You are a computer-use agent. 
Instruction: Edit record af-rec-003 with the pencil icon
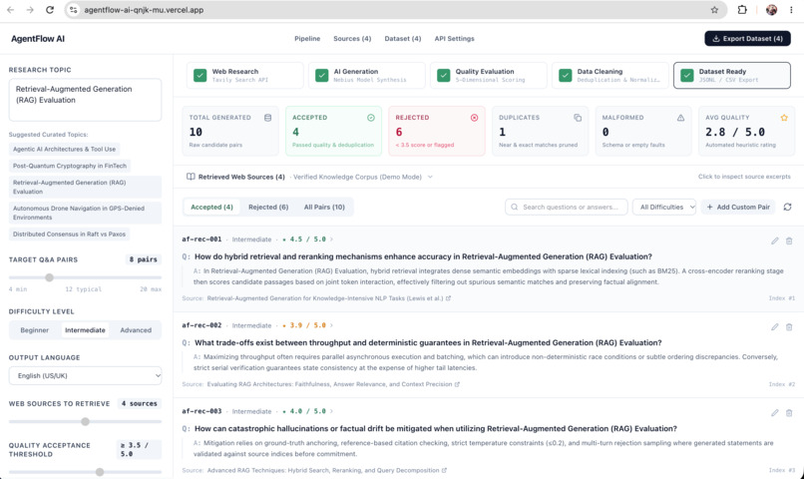[775, 412]
